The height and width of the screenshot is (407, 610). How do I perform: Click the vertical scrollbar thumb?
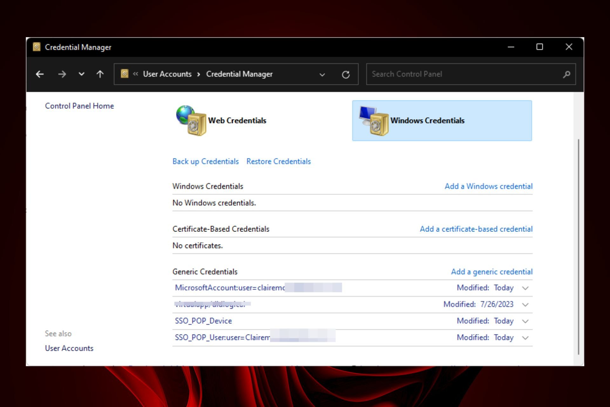578,246
